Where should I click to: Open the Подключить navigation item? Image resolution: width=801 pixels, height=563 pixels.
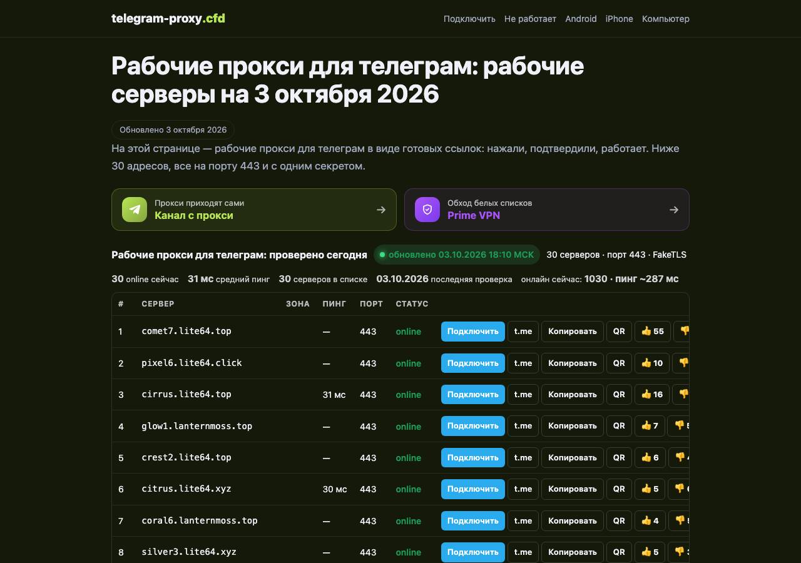coord(469,19)
